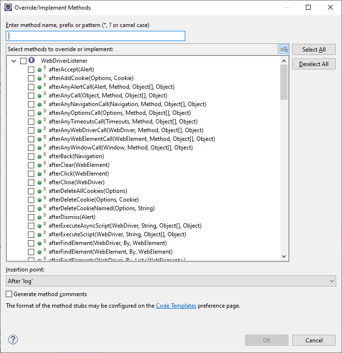The height and width of the screenshot is (353, 342).
Task: Click the help question mark icon
Action: pyautogui.click(x=13, y=339)
